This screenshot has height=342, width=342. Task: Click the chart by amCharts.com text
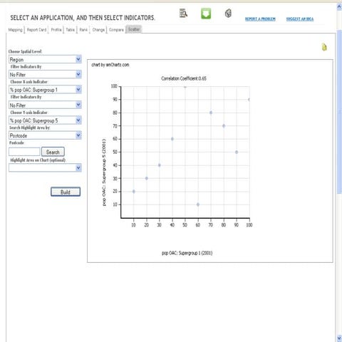point(110,65)
